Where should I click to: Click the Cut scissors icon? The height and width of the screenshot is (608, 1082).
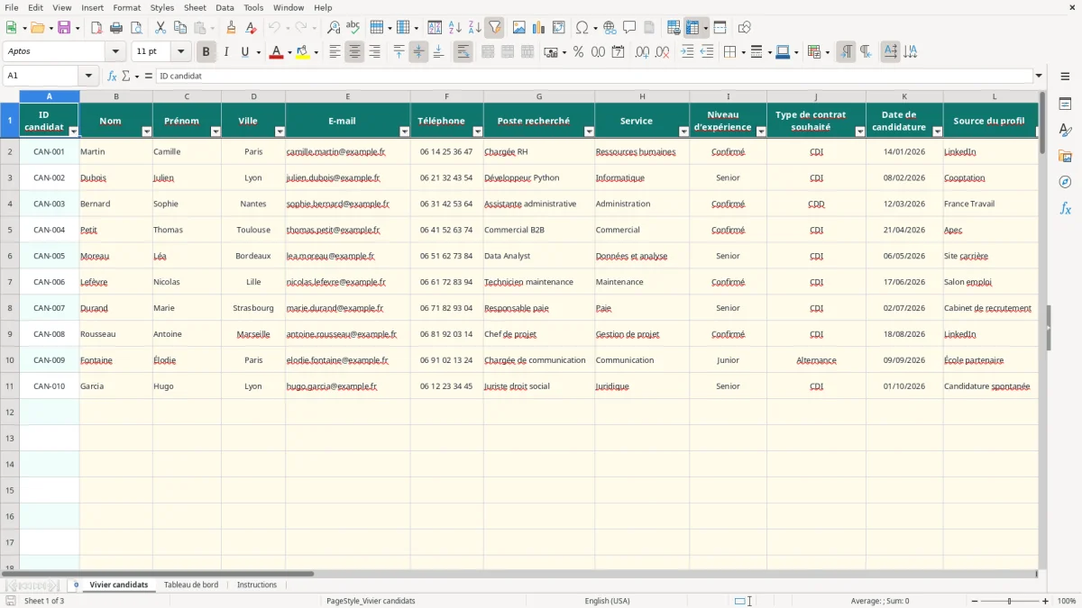(160, 28)
